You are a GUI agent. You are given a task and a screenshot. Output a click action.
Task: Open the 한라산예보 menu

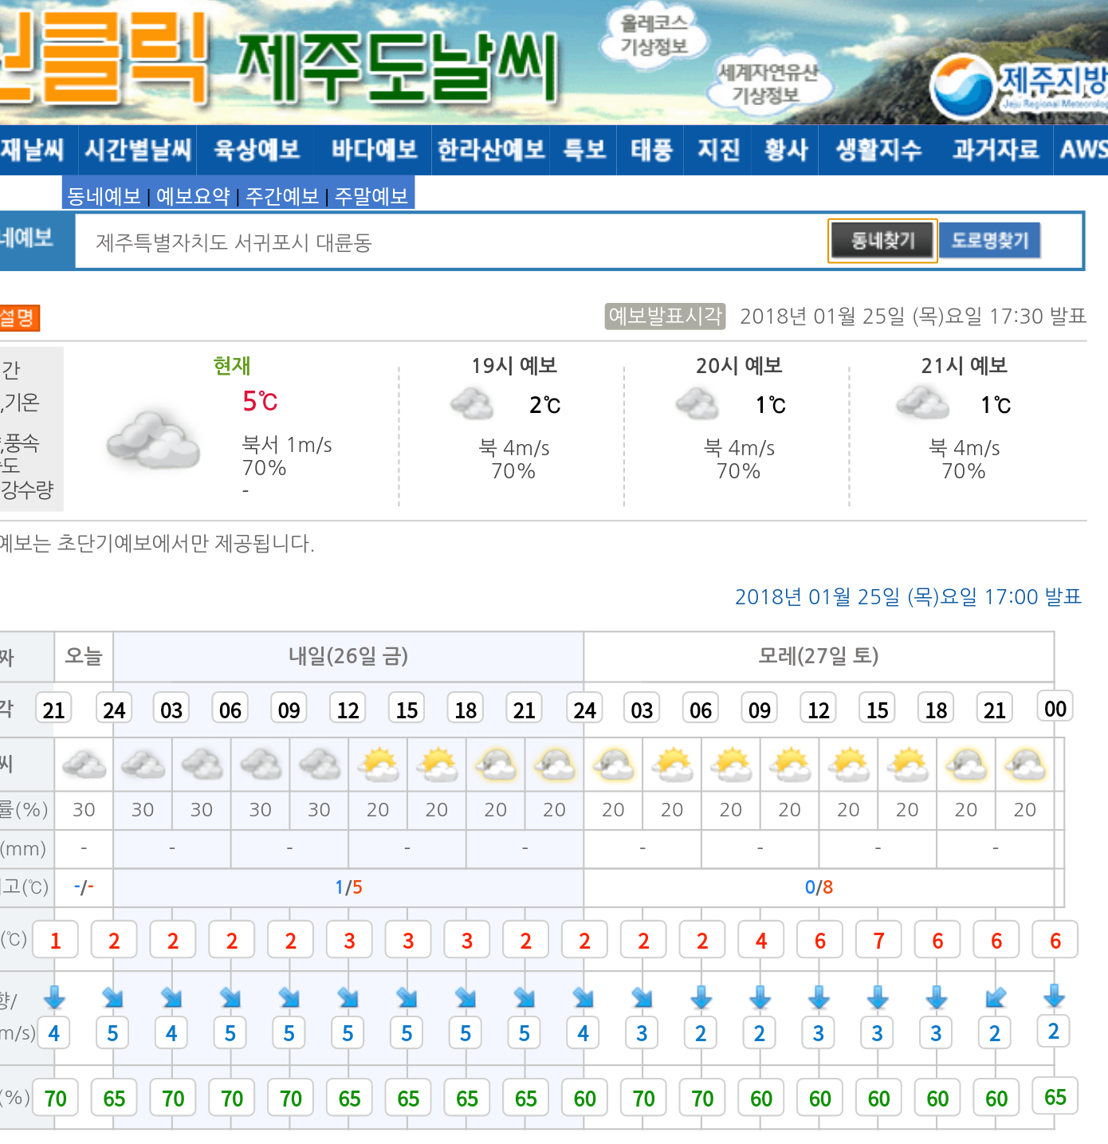point(490,150)
